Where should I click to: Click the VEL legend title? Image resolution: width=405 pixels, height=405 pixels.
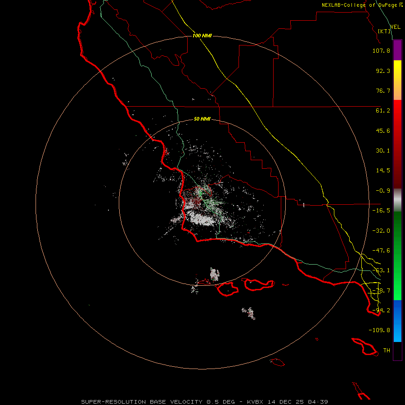[395, 27]
